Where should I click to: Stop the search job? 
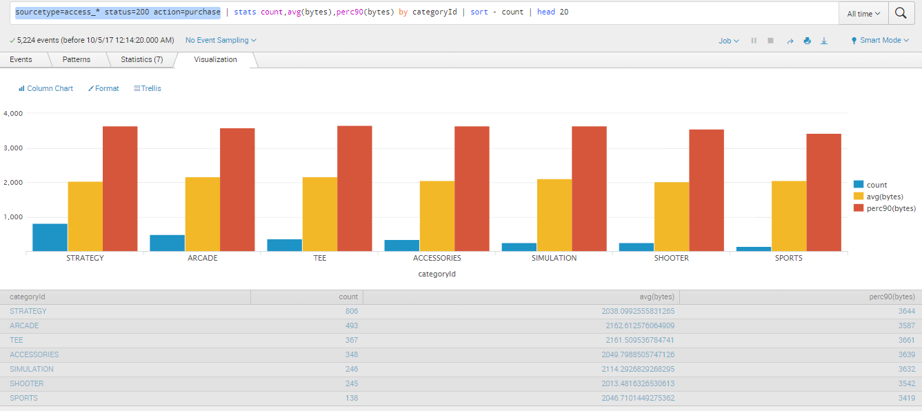769,41
